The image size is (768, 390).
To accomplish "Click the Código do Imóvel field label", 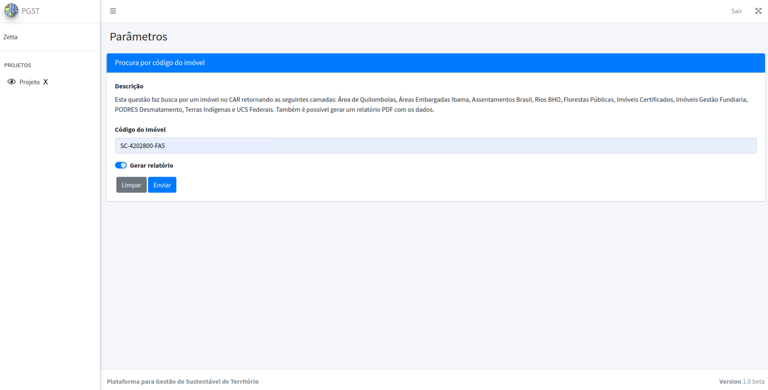I will pyautogui.click(x=140, y=129).
